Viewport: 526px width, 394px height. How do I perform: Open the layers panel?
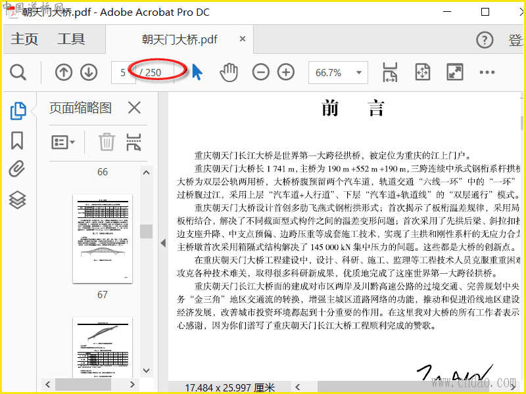click(17, 200)
